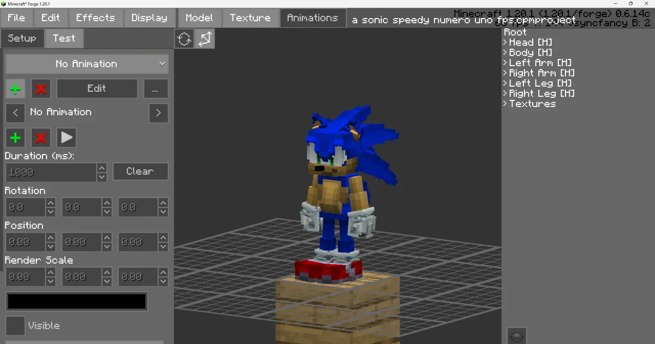The image size is (655, 344).
Task: Open the Edit menu
Action: [x=51, y=18]
